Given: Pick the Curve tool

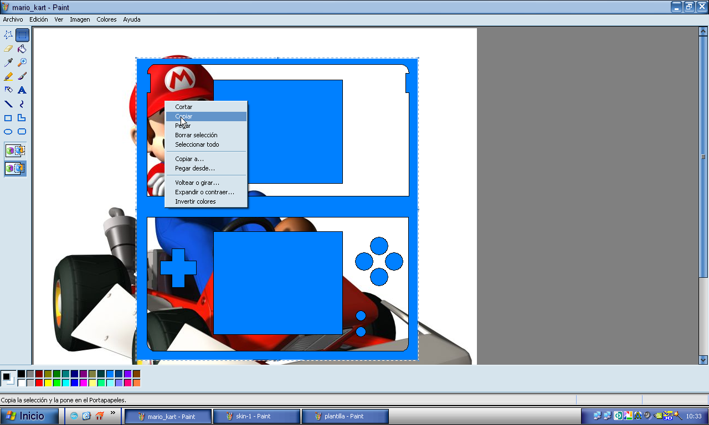Looking at the screenshot, I should point(22,104).
